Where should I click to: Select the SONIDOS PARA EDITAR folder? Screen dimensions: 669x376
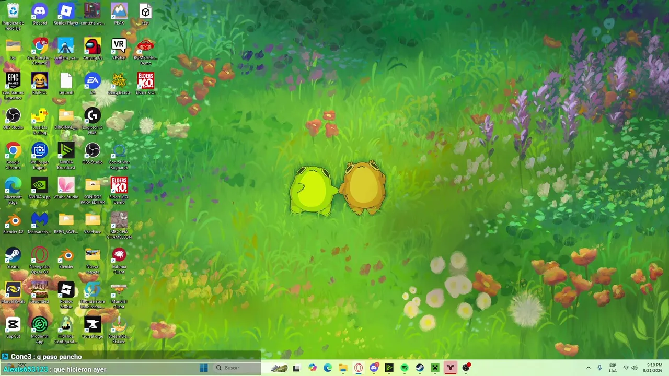pyautogui.click(x=93, y=191)
